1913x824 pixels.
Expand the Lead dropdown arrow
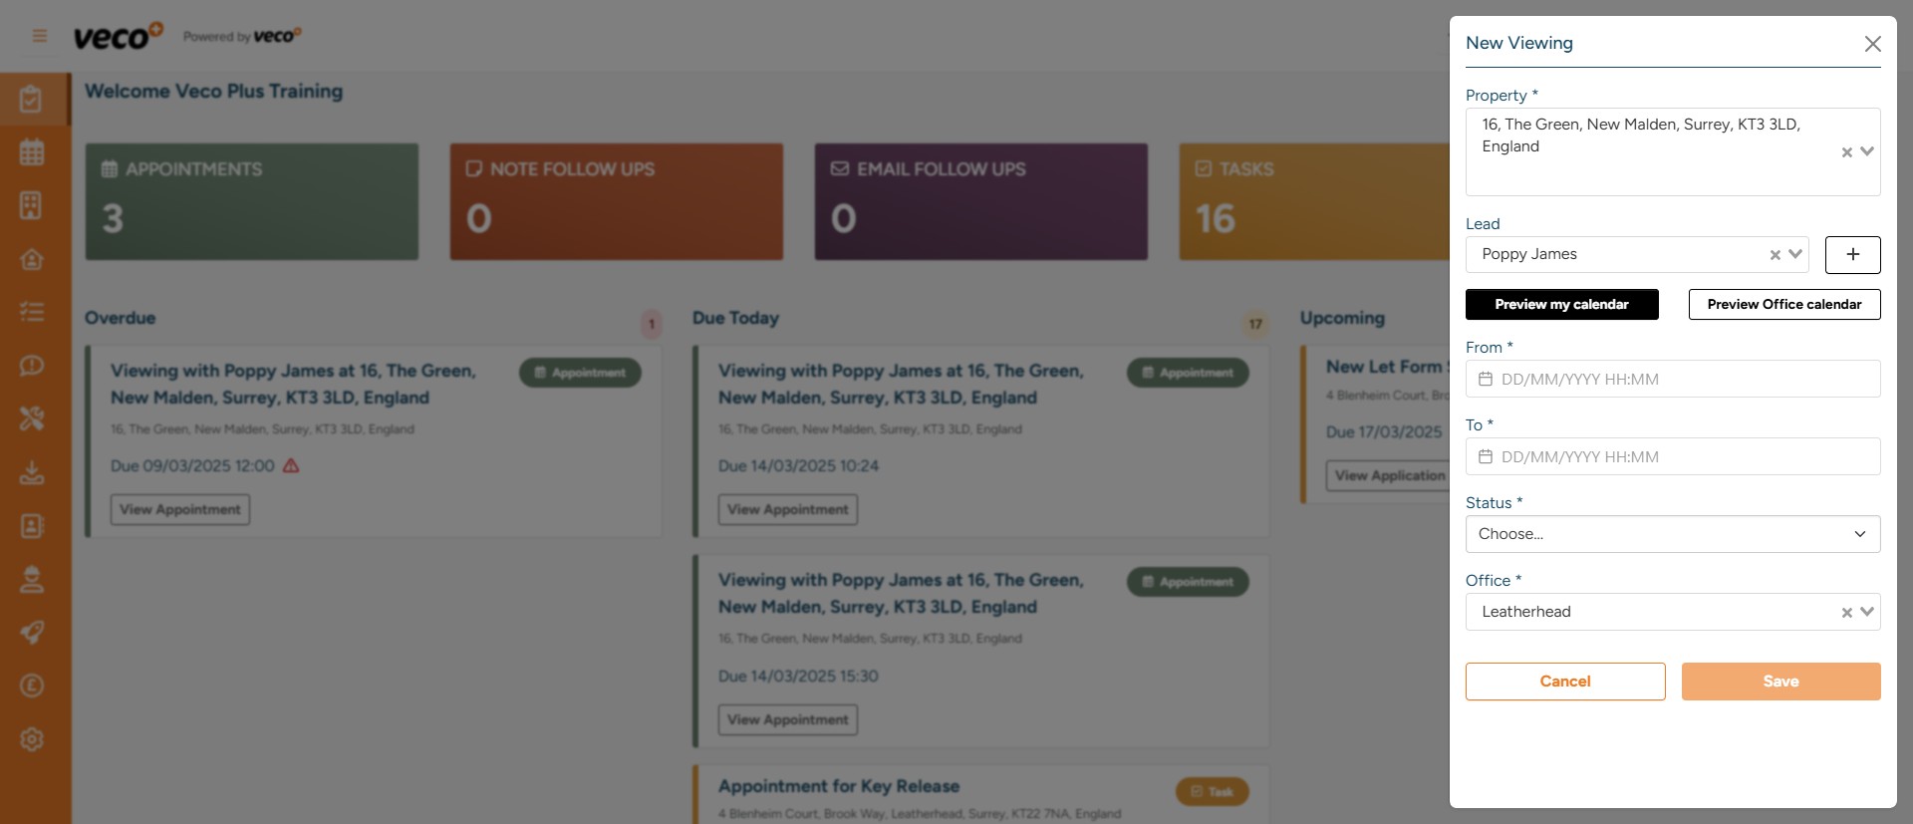point(1795,254)
